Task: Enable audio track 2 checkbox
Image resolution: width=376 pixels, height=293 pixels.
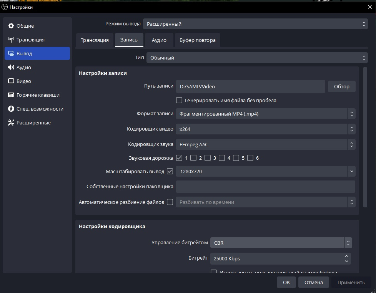Action: [193, 158]
